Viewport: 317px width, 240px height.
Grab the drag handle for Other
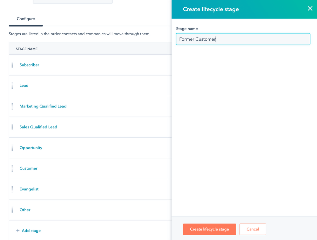click(x=12, y=210)
